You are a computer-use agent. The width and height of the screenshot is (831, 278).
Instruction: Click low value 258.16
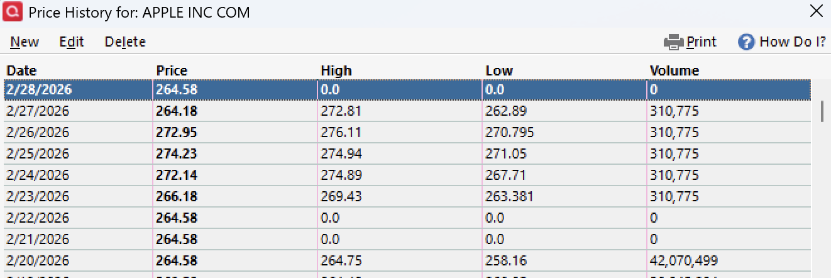tap(506, 260)
